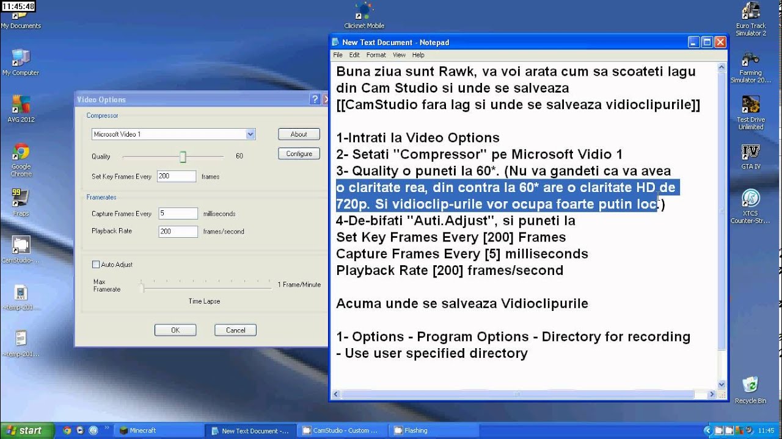Launch Euro Track Simulator 2 shortcut

[x=751, y=20]
